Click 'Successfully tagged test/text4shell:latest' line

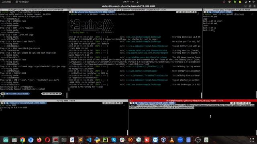point(22,89)
